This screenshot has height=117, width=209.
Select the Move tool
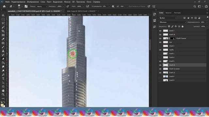click(x=3, y=15)
